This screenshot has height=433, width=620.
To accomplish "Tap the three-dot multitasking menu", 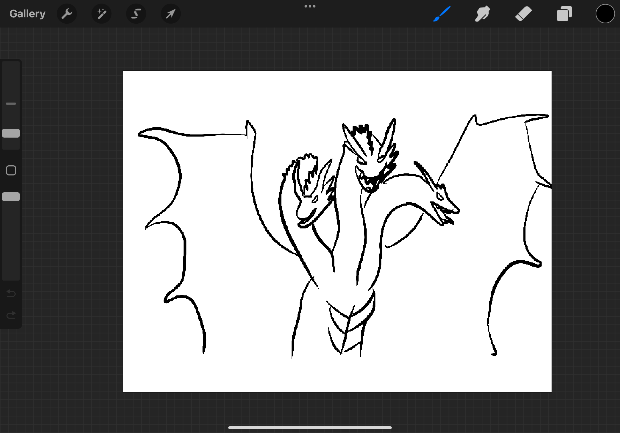I will tap(310, 6).
